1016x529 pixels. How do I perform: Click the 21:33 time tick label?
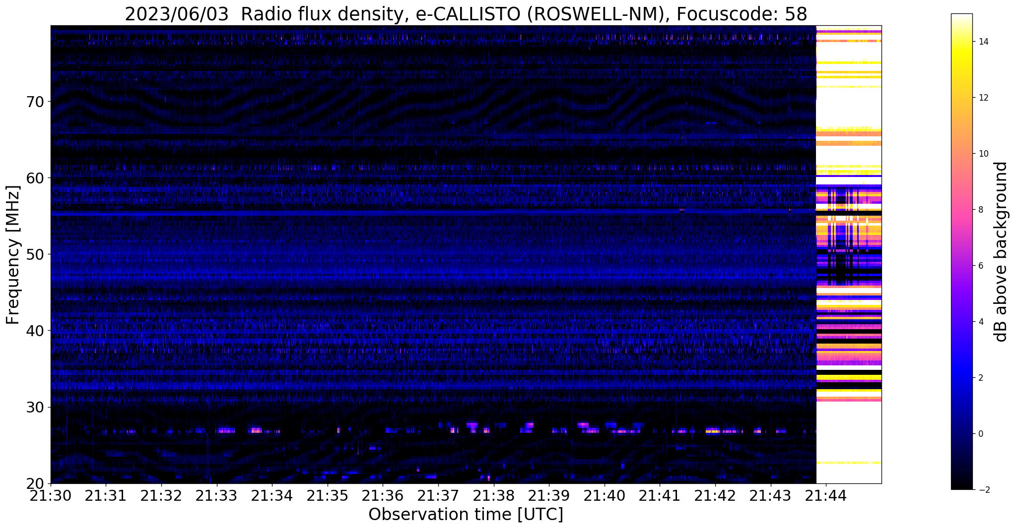click(216, 495)
